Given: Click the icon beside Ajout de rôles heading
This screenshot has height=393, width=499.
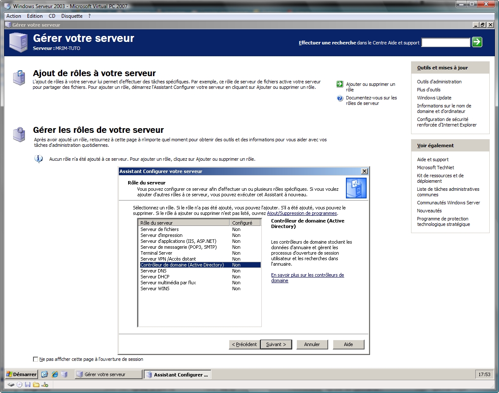Looking at the screenshot, I should [19, 77].
